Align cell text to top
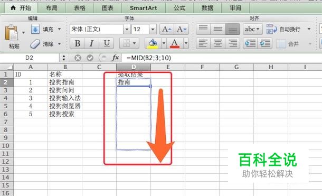The height and width of the screenshot is (196, 322). (x=203, y=29)
